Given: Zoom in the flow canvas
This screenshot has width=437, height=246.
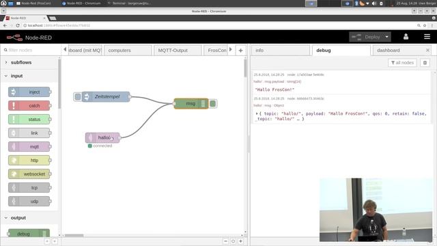Looking at the screenshot, I should coord(240,241).
